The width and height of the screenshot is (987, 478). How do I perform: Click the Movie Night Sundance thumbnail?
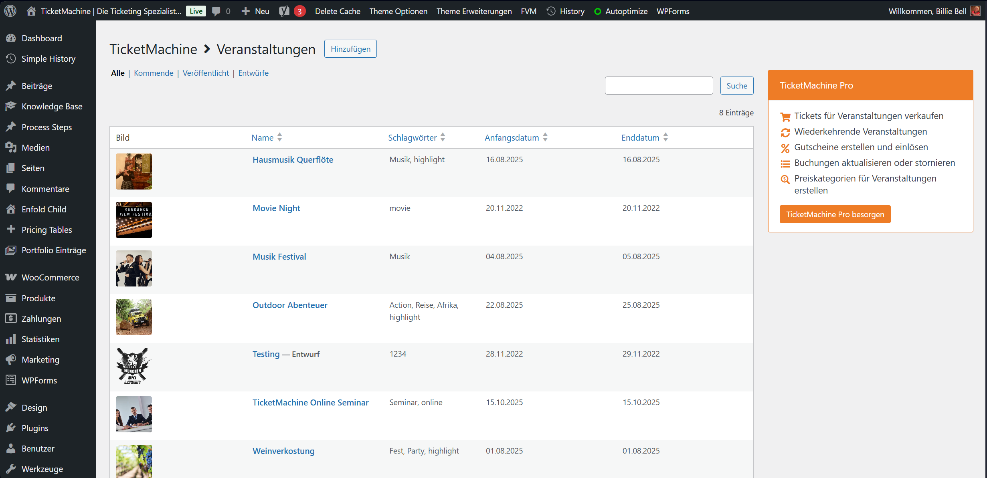[134, 220]
